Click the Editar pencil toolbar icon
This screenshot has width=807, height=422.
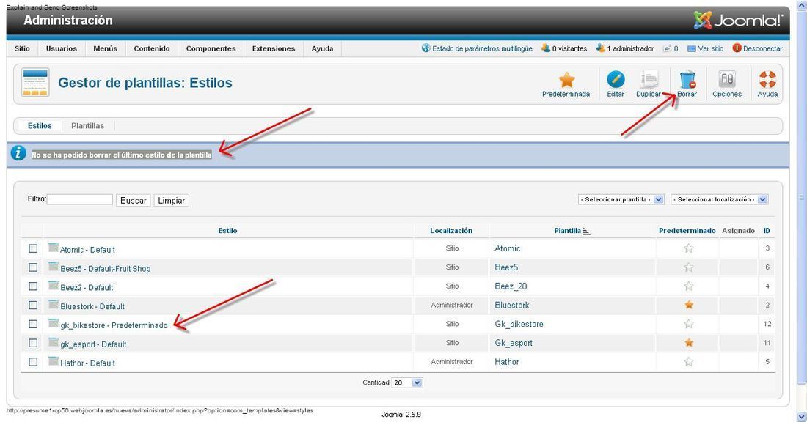(x=616, y=80)
